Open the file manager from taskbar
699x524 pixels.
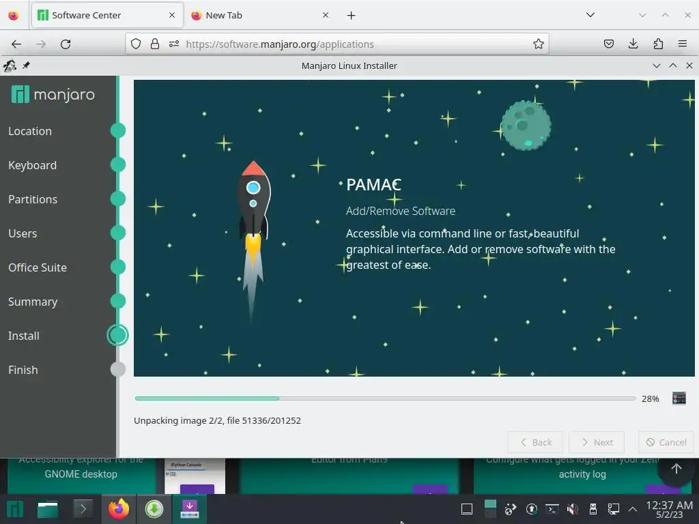tap(47, 509)
